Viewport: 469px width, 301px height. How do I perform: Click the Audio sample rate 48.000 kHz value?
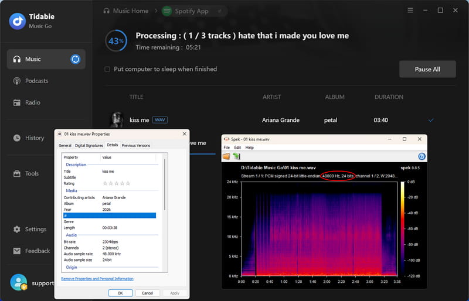point(111,254)
